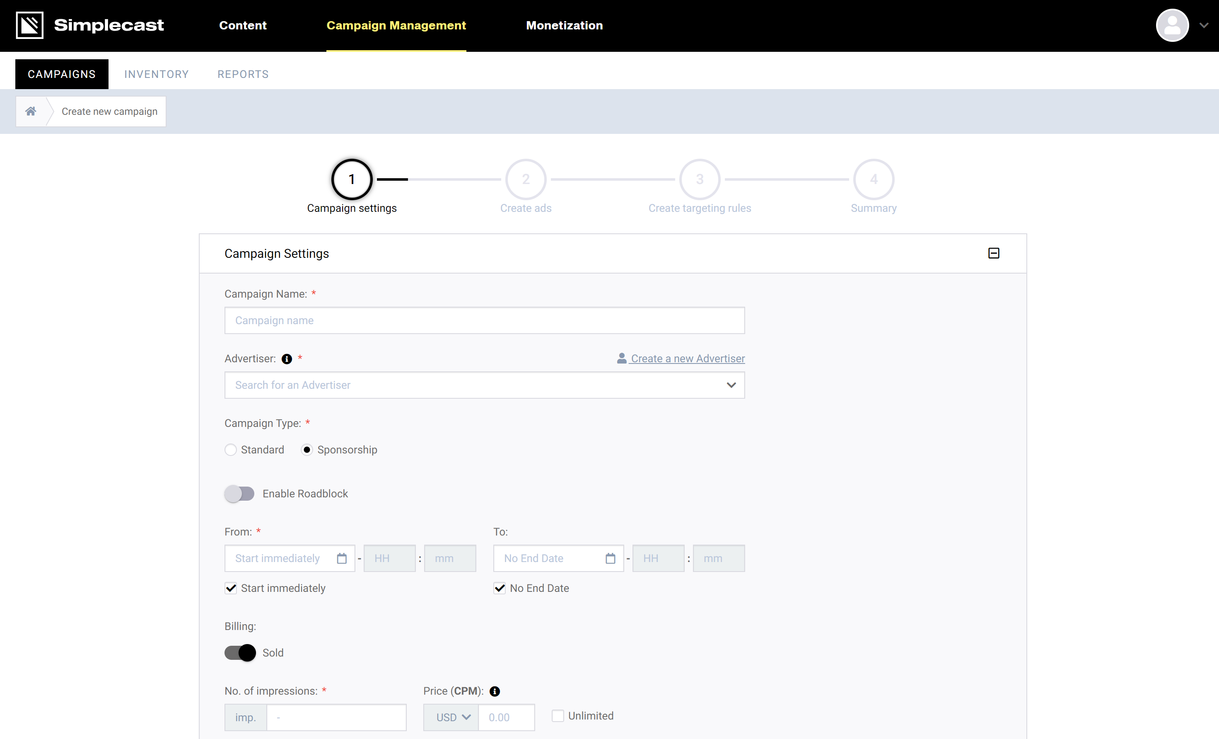The image size is (1219, 739).
Task: Click the Simplecast logo icon
Action: click(x=30, y=25)
